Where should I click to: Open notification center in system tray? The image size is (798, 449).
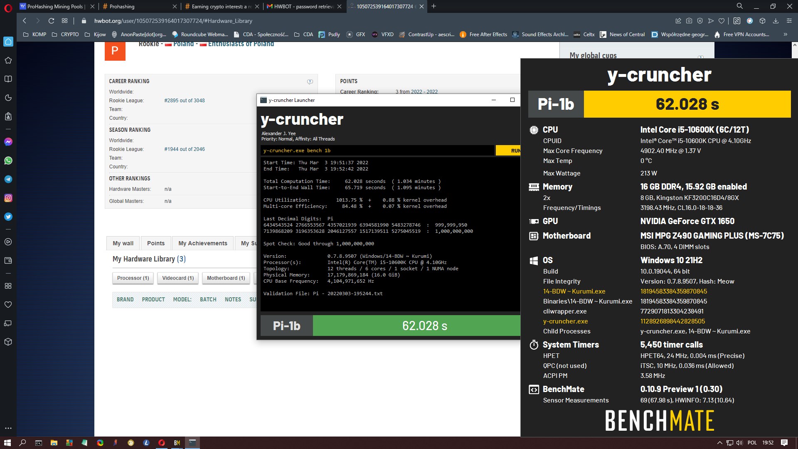click(x=784, y=443)
